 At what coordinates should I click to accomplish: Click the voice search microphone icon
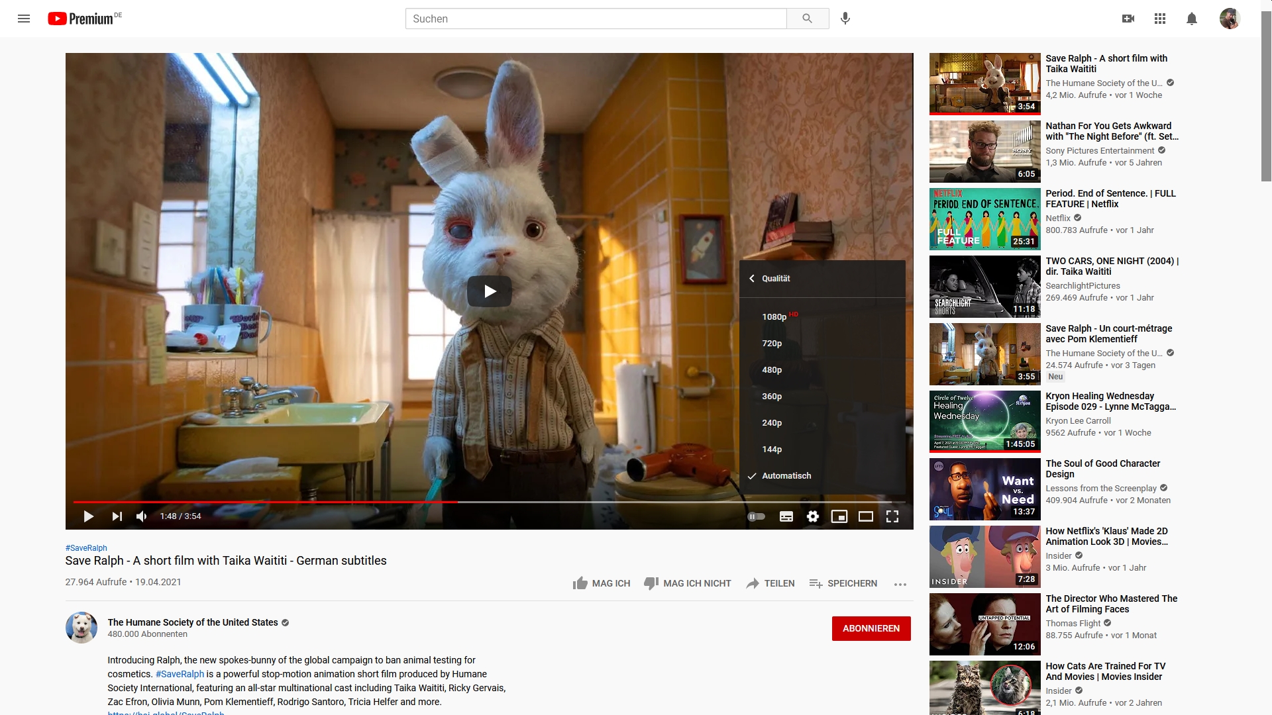coord(845,19)
